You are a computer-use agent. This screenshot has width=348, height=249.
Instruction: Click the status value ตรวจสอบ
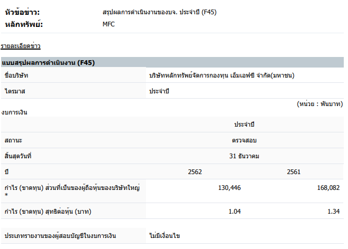coord(244,140)
